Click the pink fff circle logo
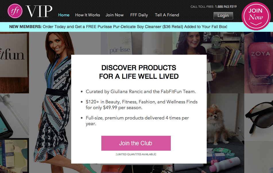The width and height of the screenshot is (273, 173). click(x=15, y=11)
